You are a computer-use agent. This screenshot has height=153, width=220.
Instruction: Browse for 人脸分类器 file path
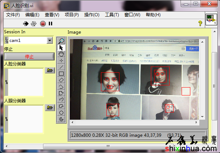[x=50, y=71]
